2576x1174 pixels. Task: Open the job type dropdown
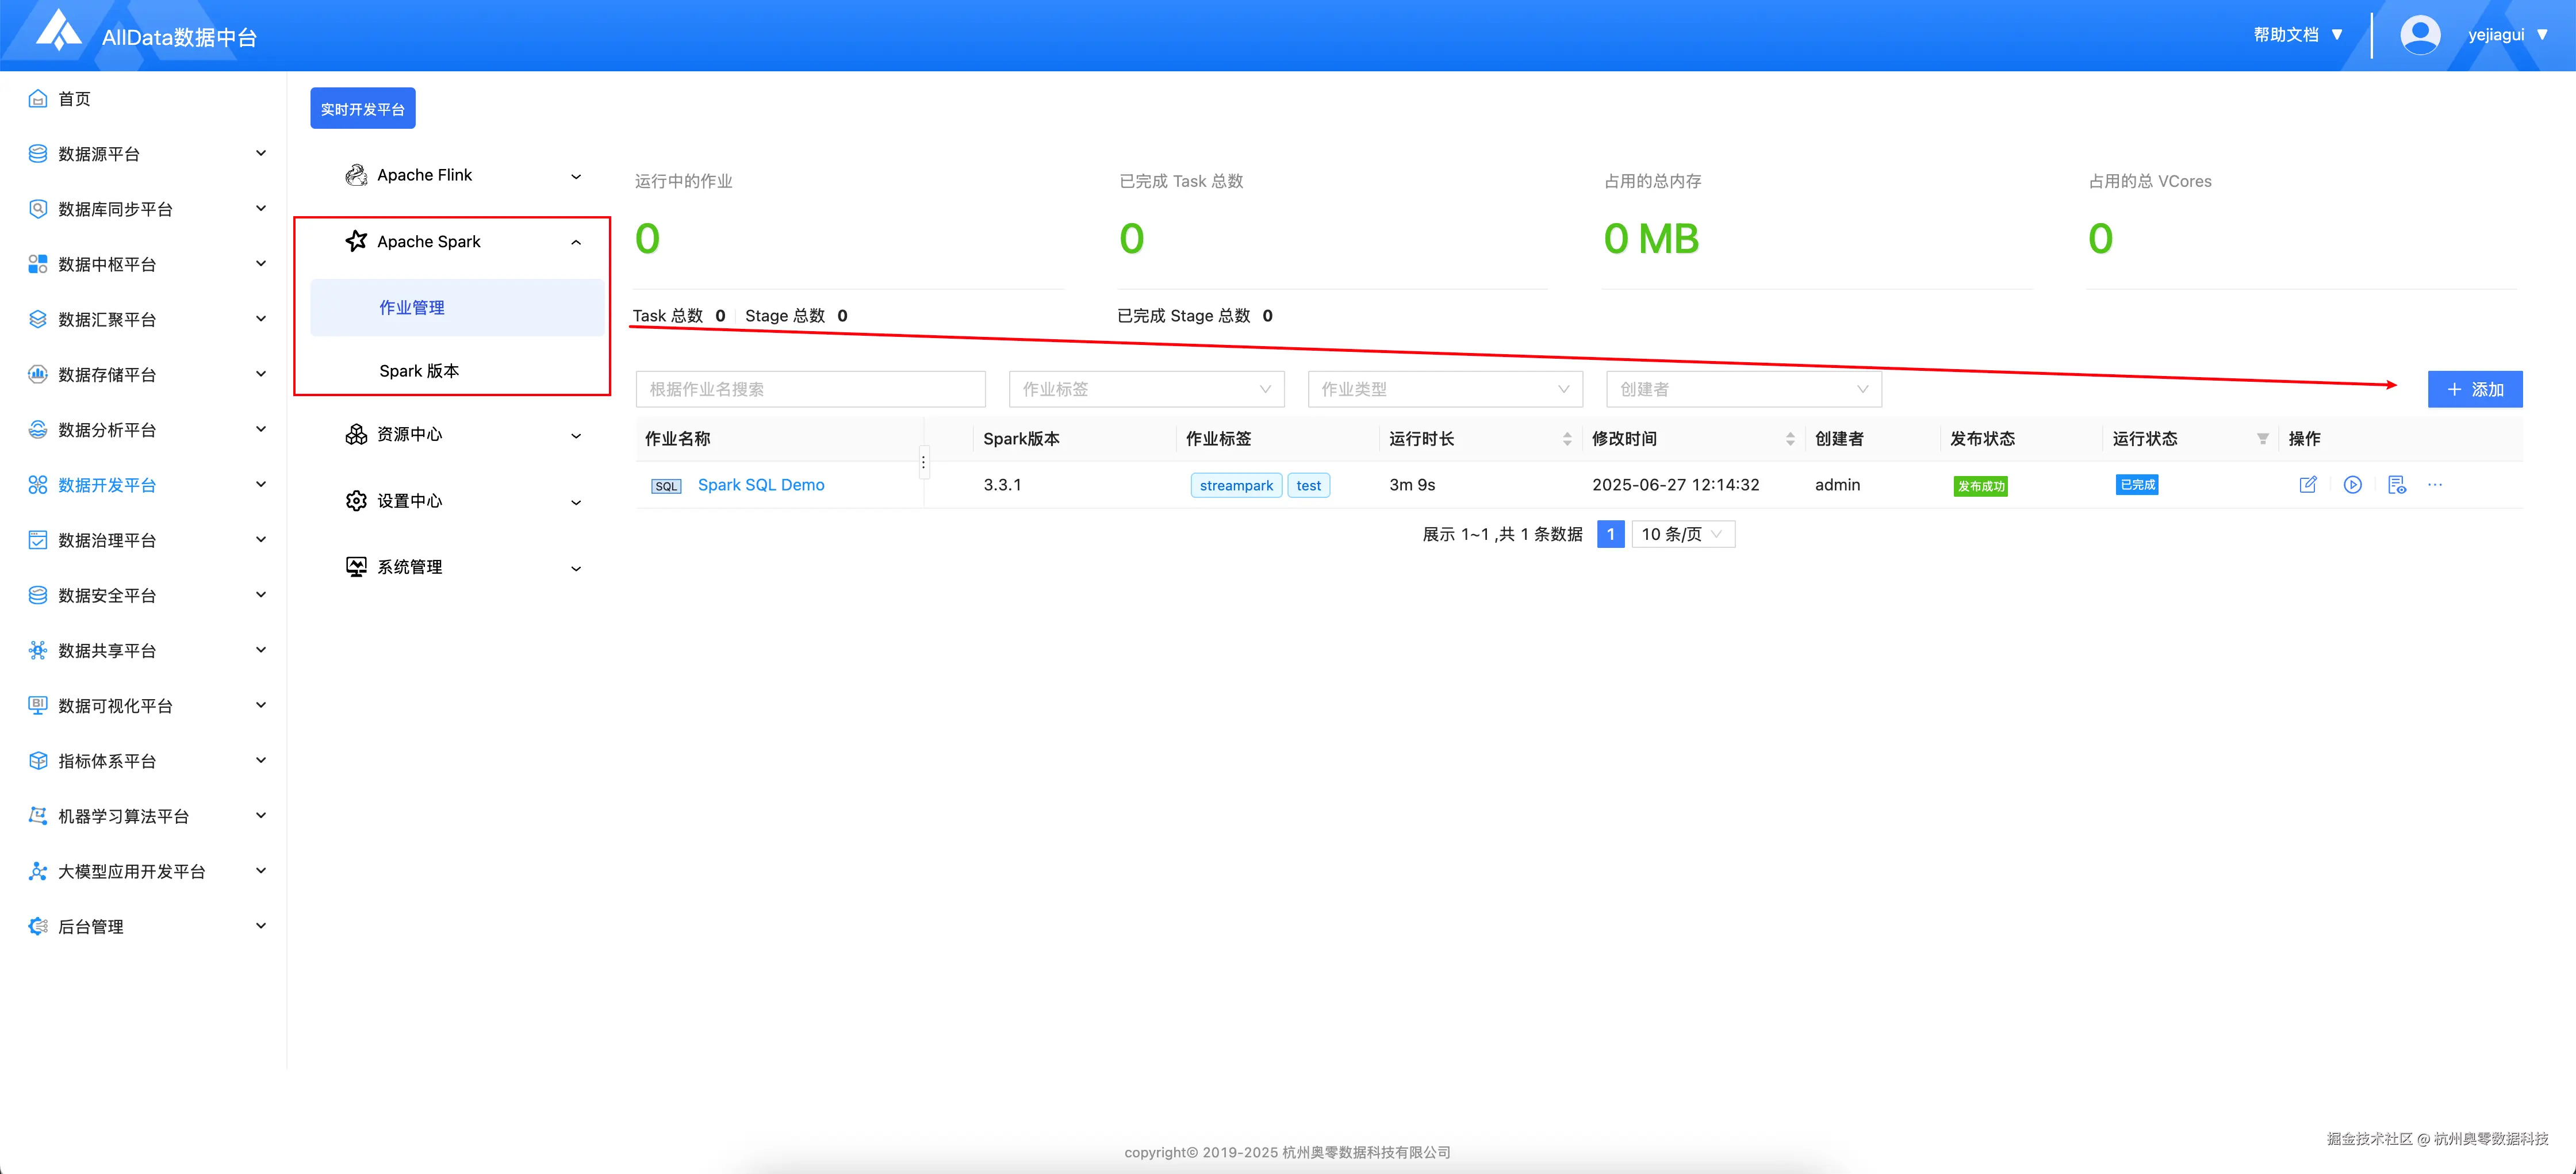[1444, 389]
